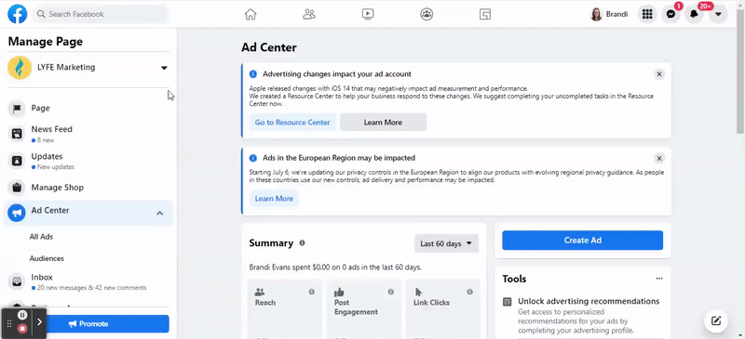Click the Create Ad button
Screen dimensions: 745x339
(x=583, y=241)
